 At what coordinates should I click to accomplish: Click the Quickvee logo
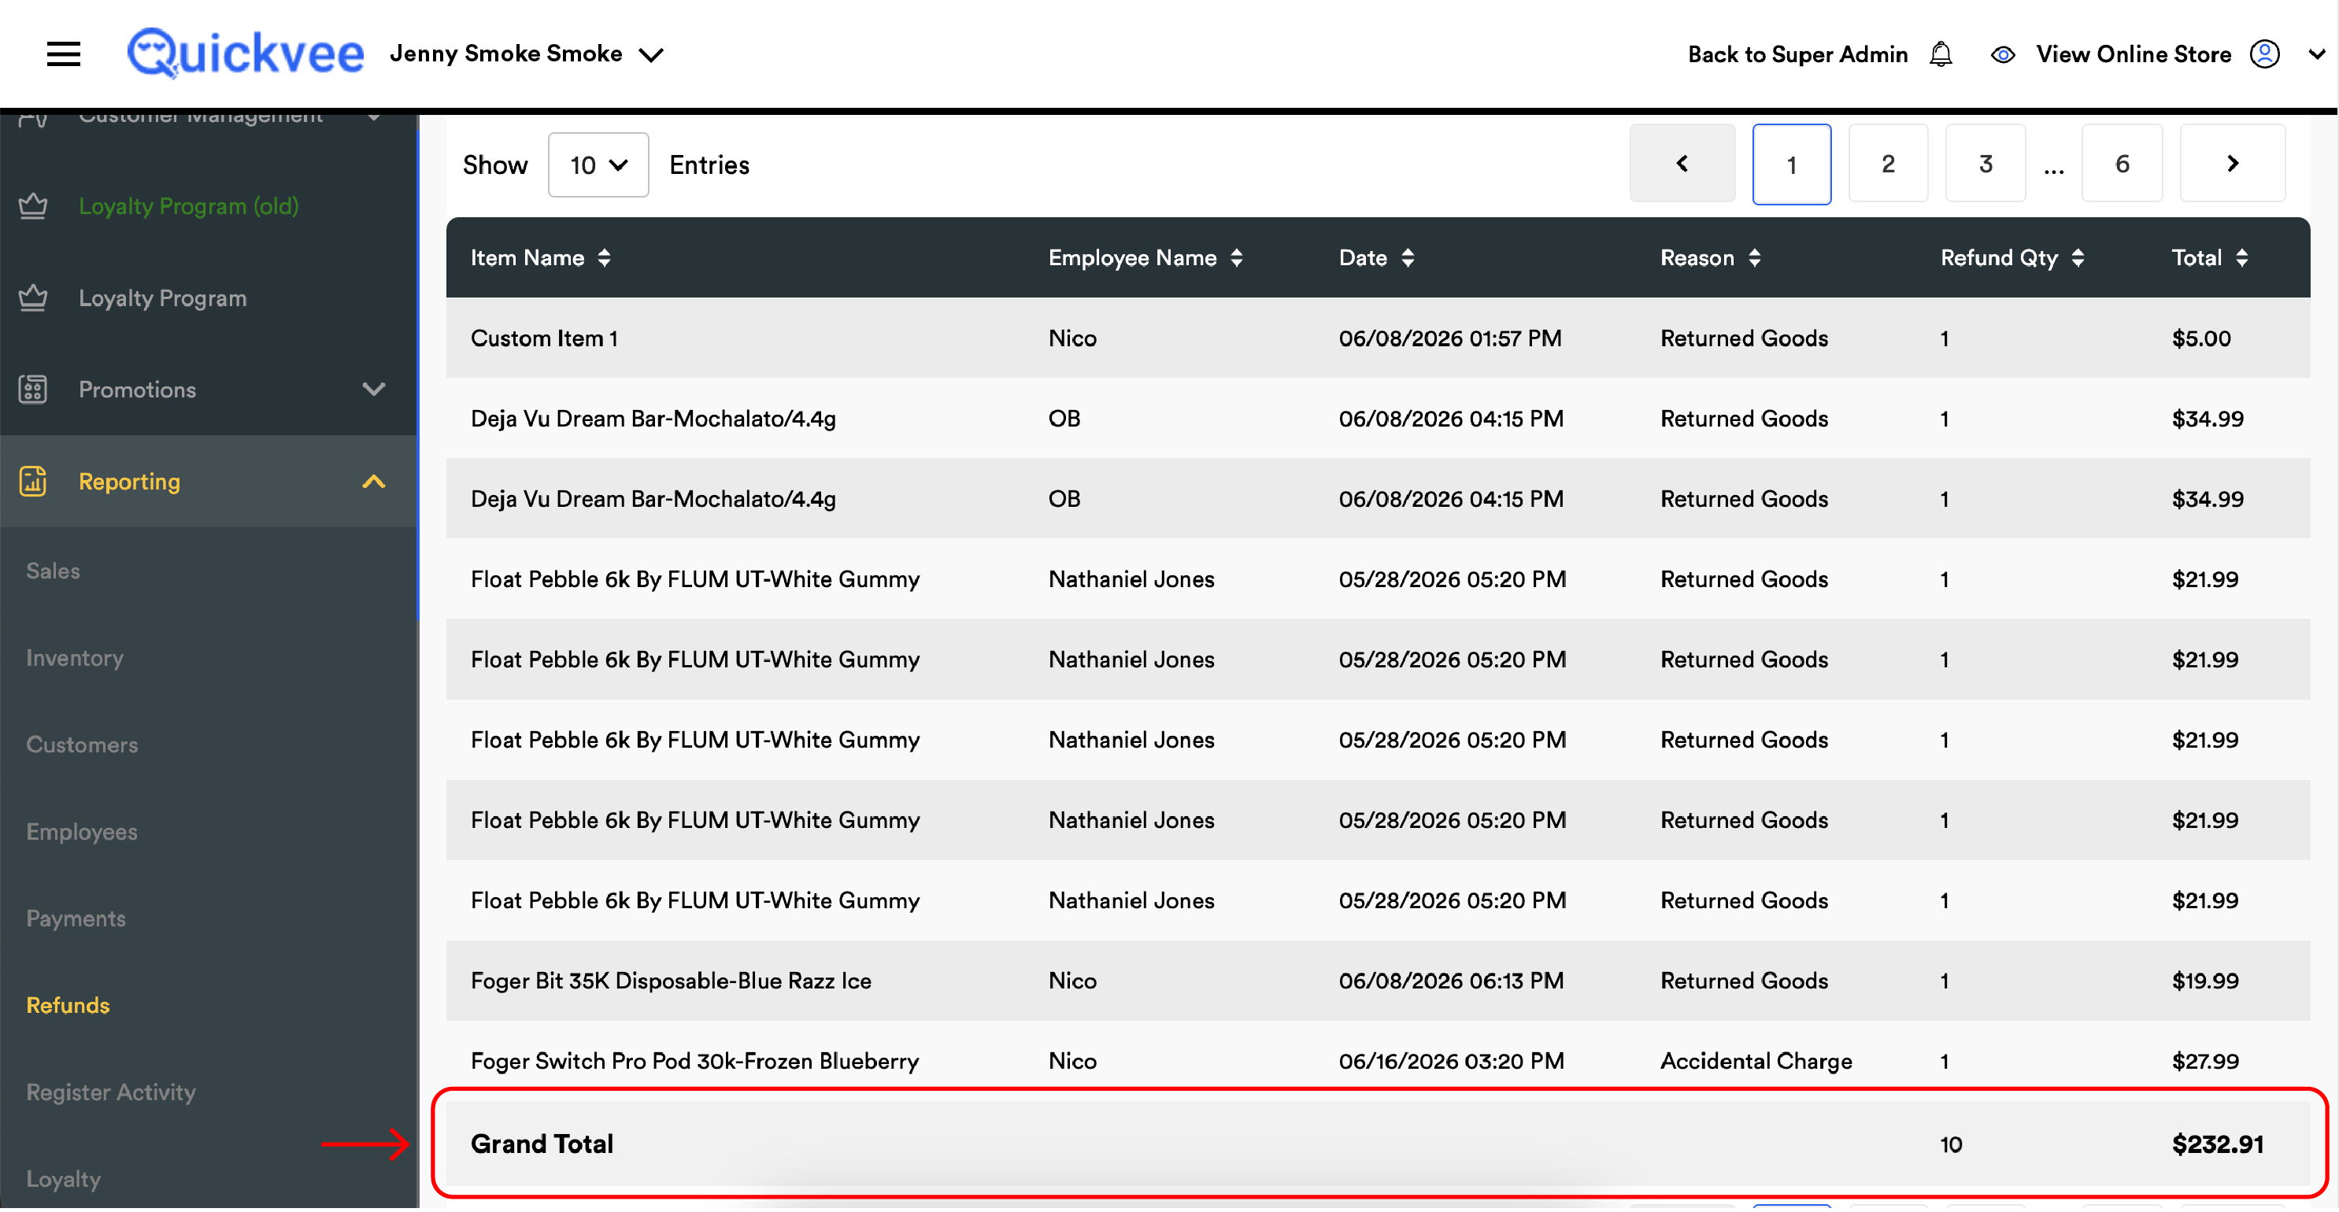[245, 54]
